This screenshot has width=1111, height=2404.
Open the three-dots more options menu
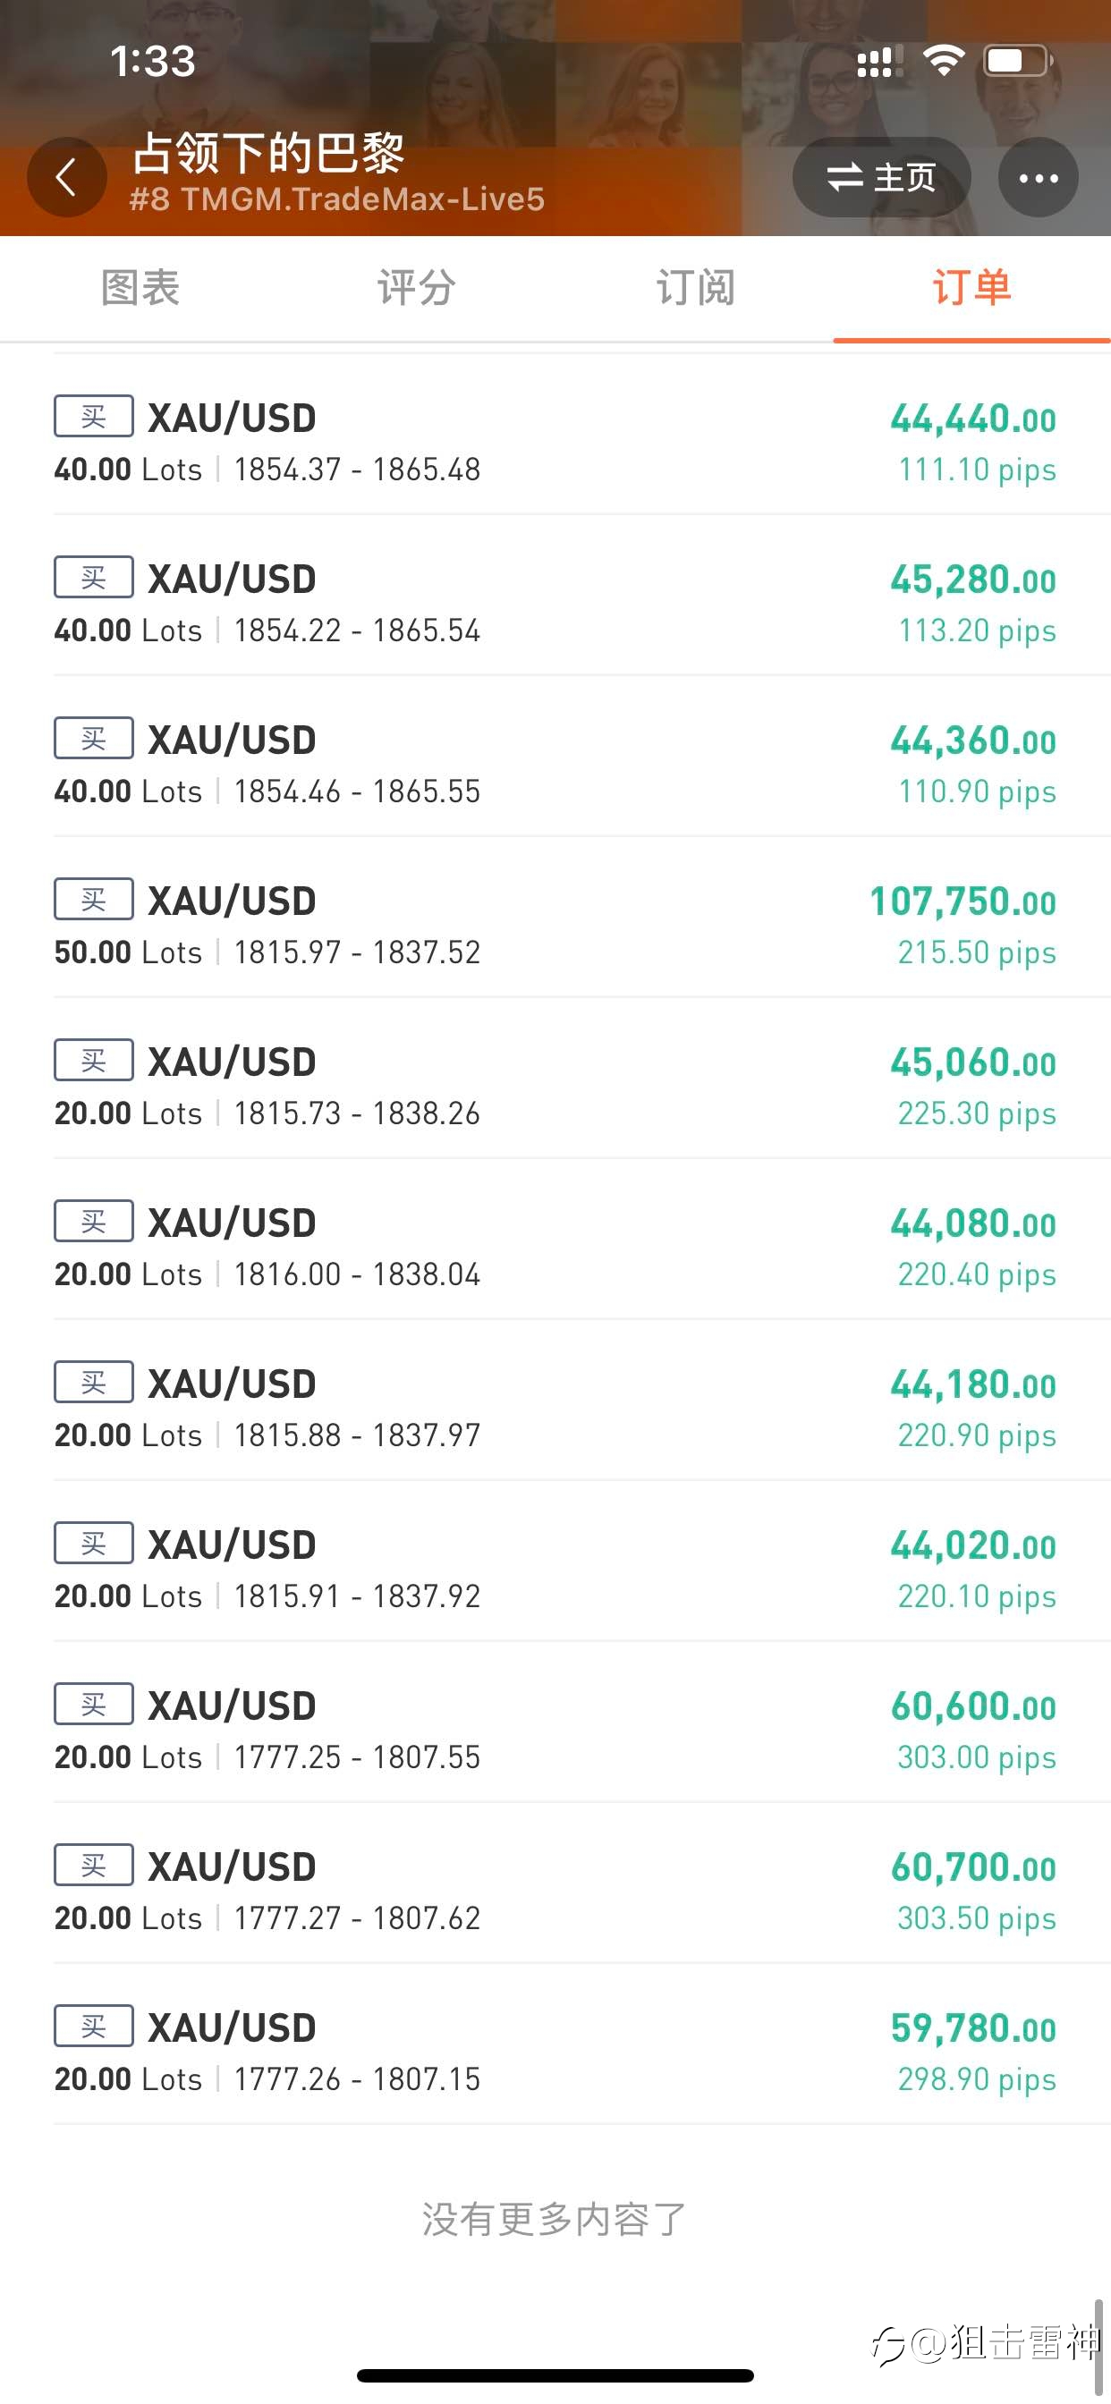click(x=1039, y=177)
